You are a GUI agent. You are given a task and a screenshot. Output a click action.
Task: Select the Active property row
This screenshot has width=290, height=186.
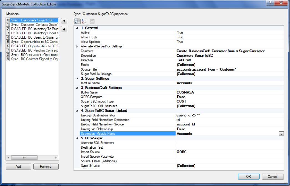coord(182,32)
